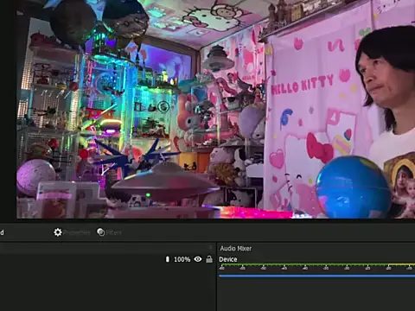Toggle source visibility with the eye icon

point(198,259)
